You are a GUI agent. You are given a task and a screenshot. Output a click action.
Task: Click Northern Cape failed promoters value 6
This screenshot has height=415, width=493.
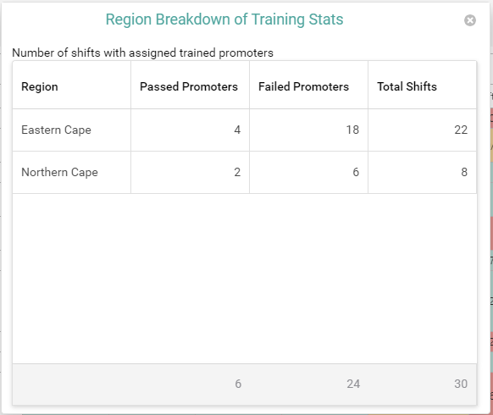pos(356,172)
